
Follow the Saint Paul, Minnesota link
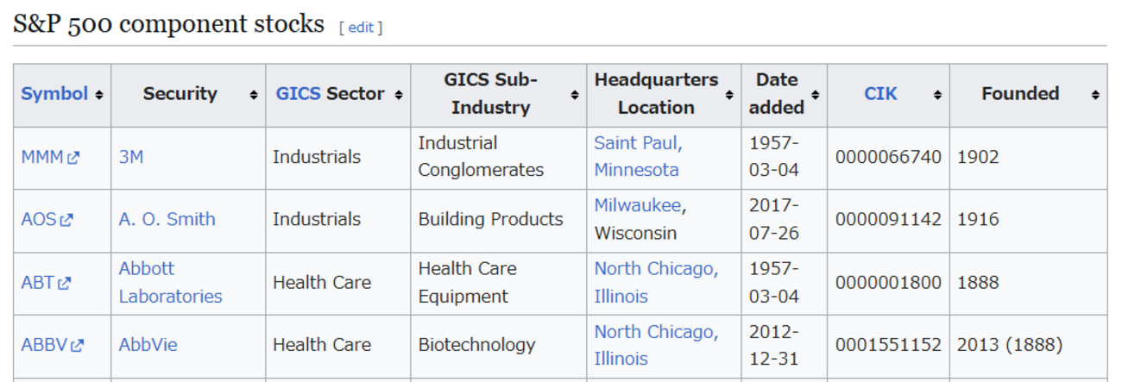(637, 157)
